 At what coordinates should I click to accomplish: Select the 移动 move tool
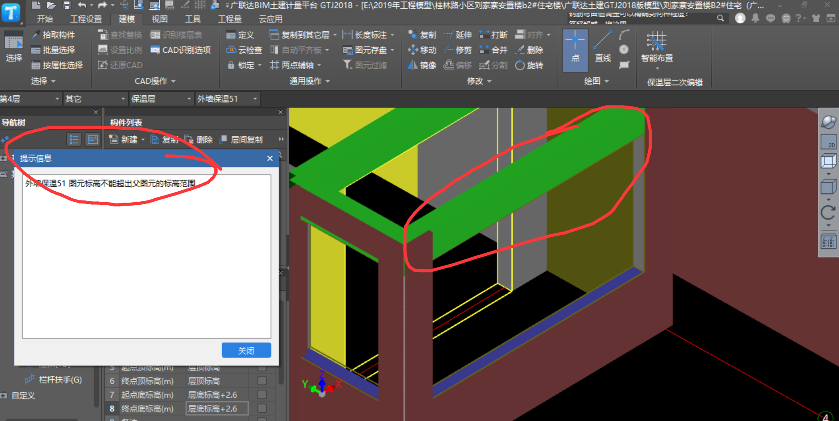tap(422, 50)
